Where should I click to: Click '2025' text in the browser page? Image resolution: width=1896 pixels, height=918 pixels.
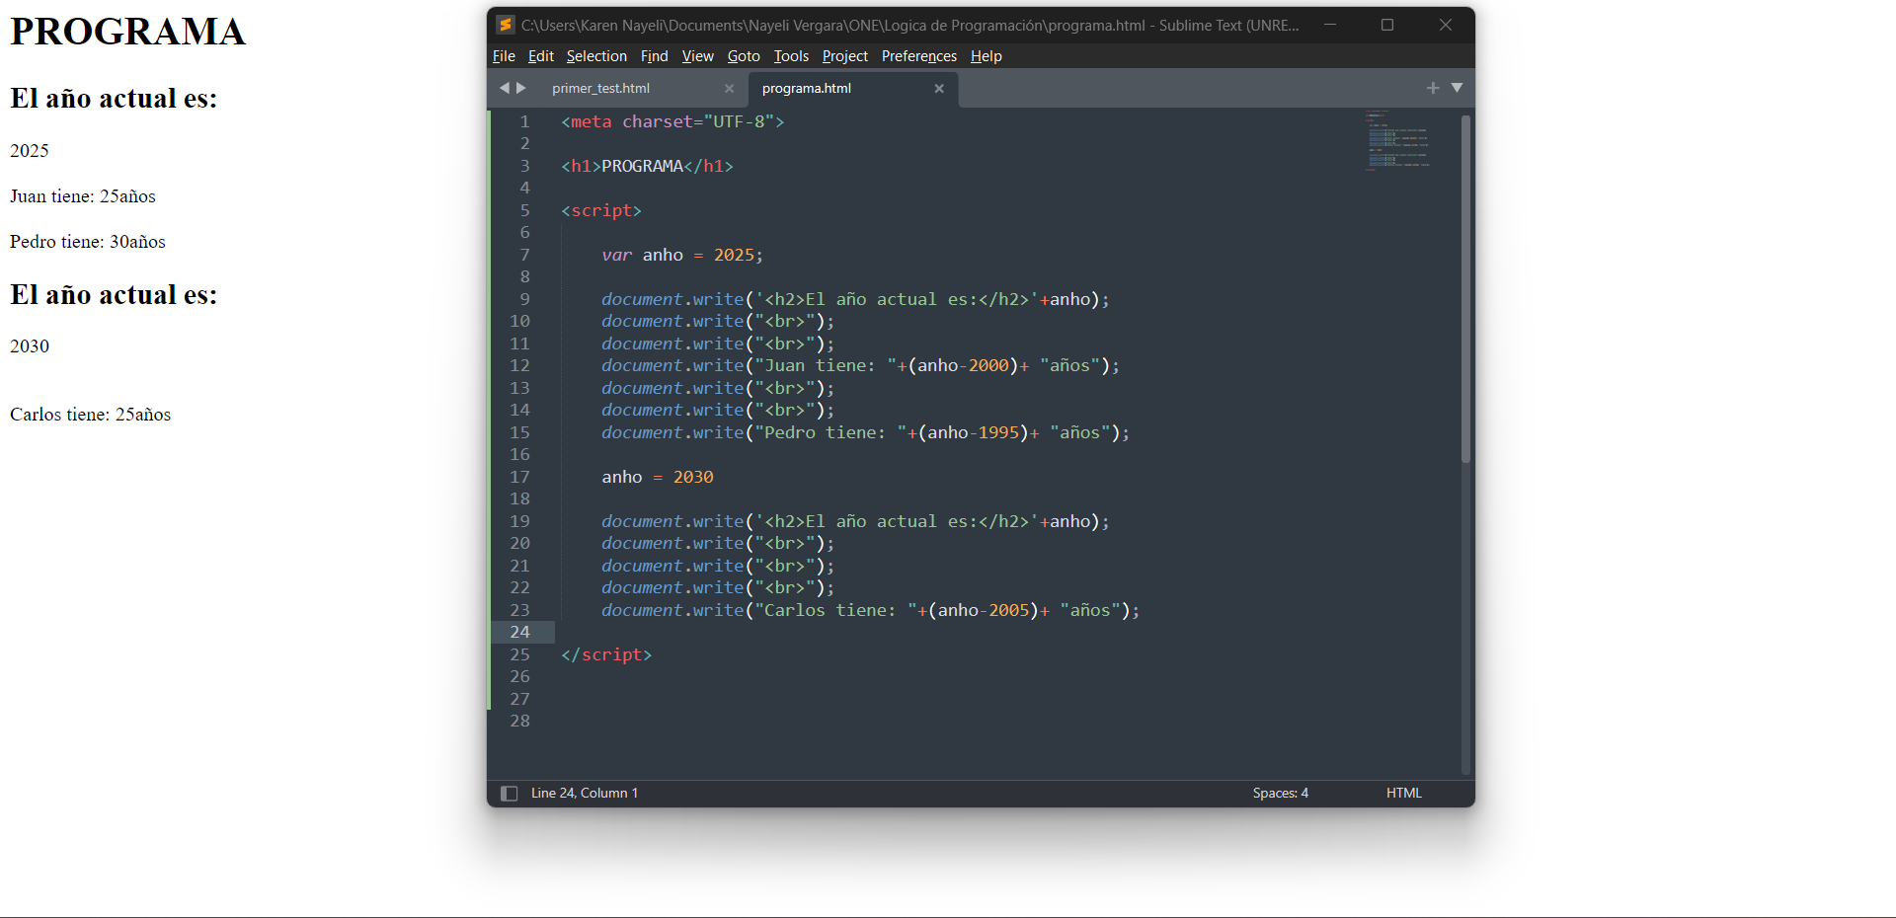(x=30, y=151)
